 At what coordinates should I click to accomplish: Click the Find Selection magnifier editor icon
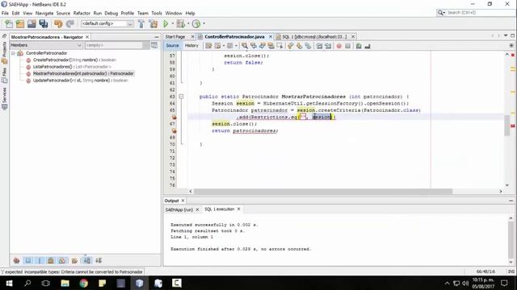click(245, 46)
